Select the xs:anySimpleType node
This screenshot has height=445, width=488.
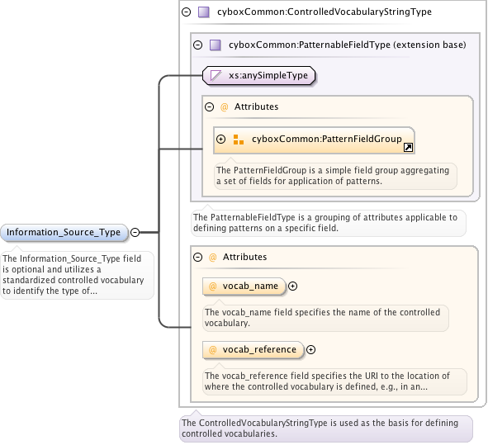259,75
